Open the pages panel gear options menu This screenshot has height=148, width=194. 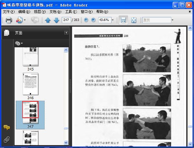(x=19, y=43)
